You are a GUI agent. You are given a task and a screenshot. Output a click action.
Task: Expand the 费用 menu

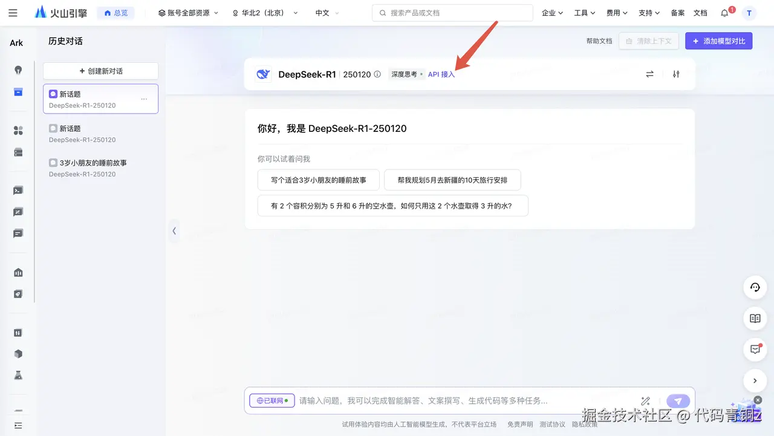pos(617,13)
